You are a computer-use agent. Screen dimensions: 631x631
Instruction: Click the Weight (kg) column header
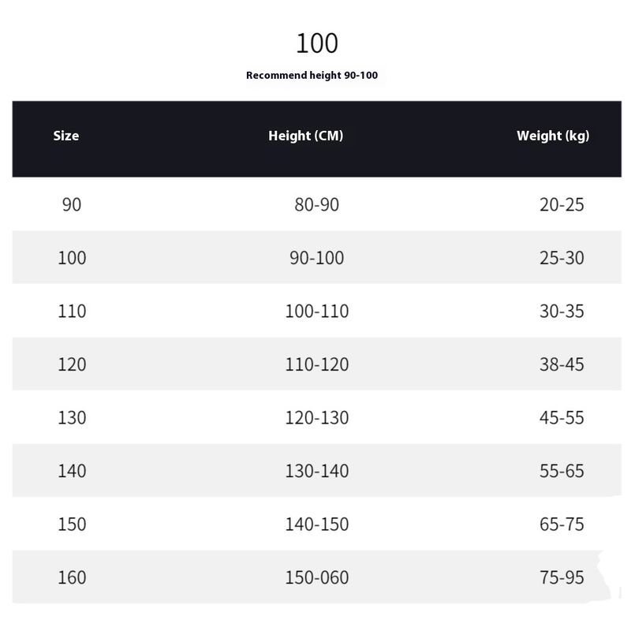point(553,136)
